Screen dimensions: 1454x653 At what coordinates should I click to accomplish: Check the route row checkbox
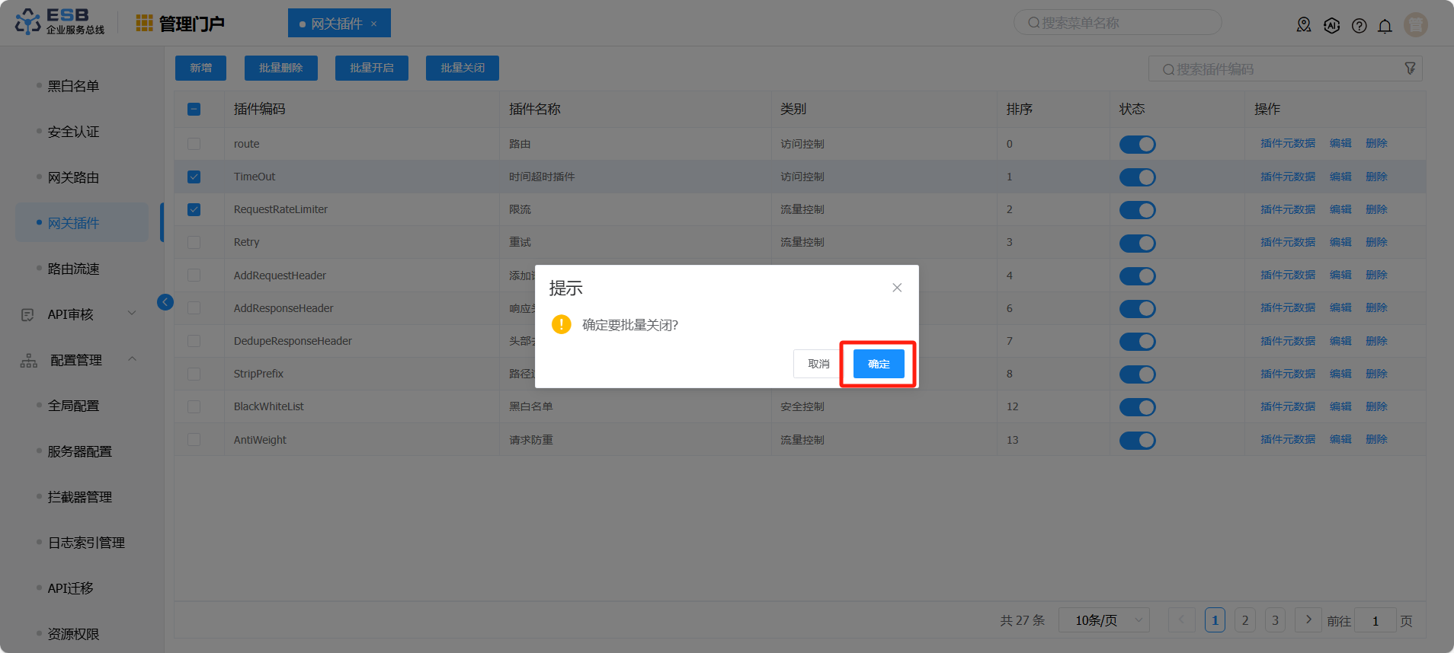tap(194, 144)
